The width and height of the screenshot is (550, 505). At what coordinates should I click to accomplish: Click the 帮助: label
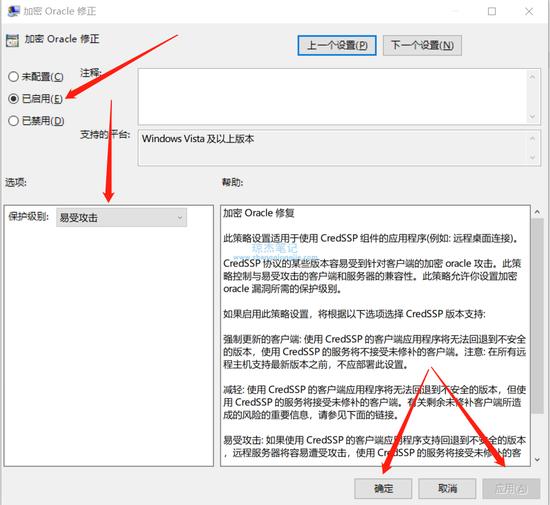click(x=233, y=182)
